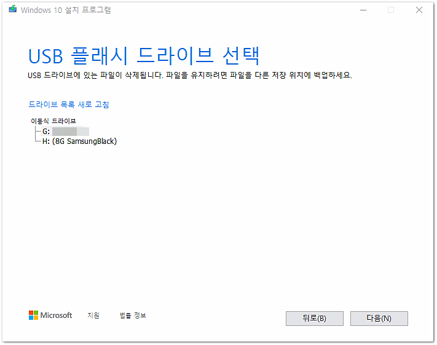This screenshot has height=345, width=437.
Task: Open the 법률 정보 legal link
Action: pos(133,315)
